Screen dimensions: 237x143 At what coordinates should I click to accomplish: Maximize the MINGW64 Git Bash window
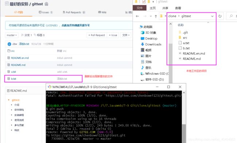click(168, 87)
